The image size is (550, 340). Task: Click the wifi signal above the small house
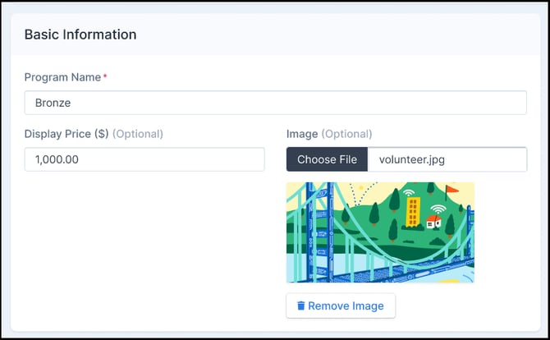438,209
